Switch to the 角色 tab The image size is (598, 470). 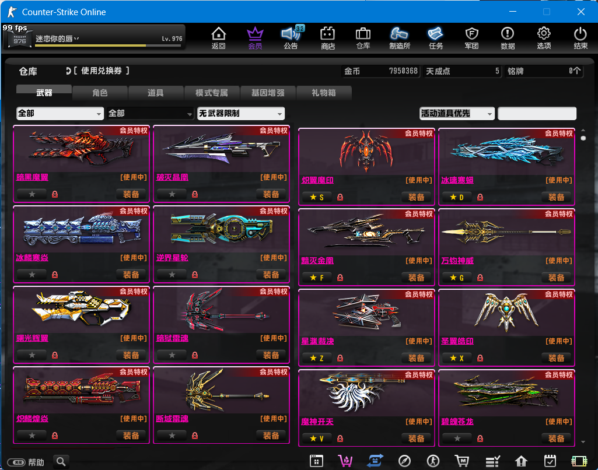tap(100, 93)
